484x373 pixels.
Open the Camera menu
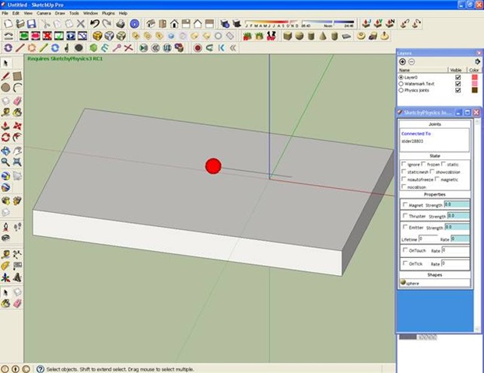pos(44,13)
